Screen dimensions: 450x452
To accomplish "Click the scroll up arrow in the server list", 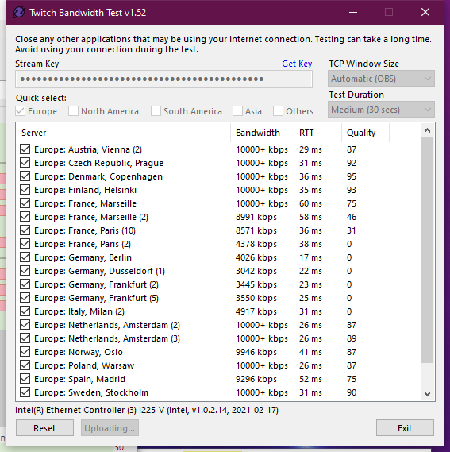I will click(428, 130).
